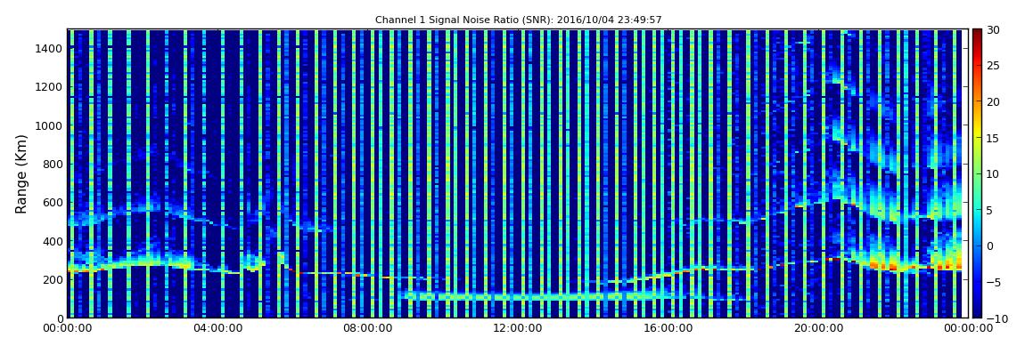Click the '800' y-axis tick label
Image resolution: width=1025 pixels, height=362 pixels.
(x=53, y=164)
